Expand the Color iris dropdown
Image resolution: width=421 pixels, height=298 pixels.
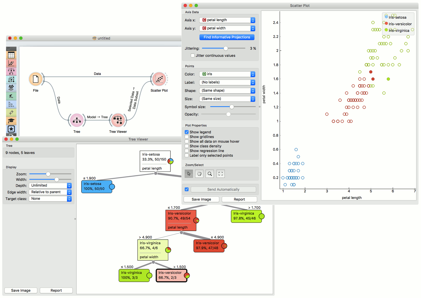click(x=227, y=74)
